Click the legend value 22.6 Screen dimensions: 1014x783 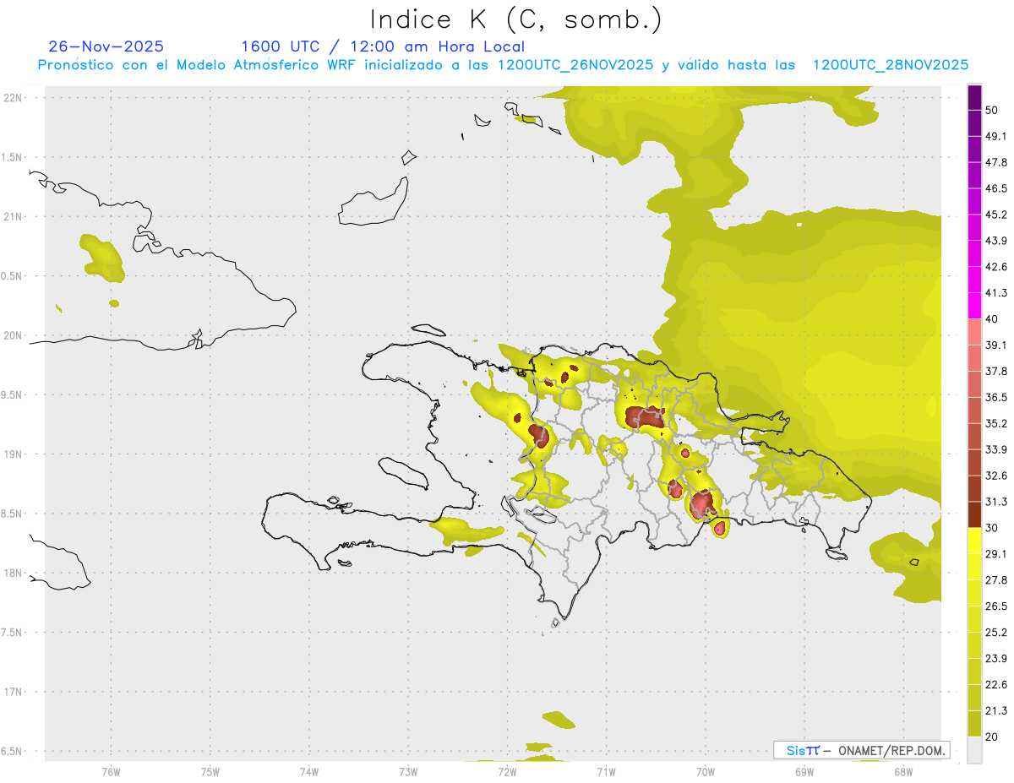[996, 685]
